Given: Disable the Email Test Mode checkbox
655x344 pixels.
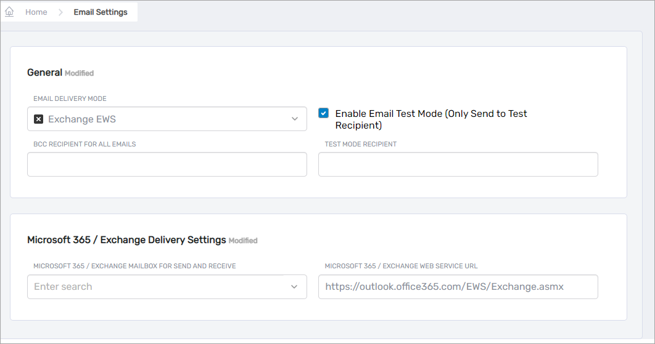Looking at the screenshot, I should 323,113.
